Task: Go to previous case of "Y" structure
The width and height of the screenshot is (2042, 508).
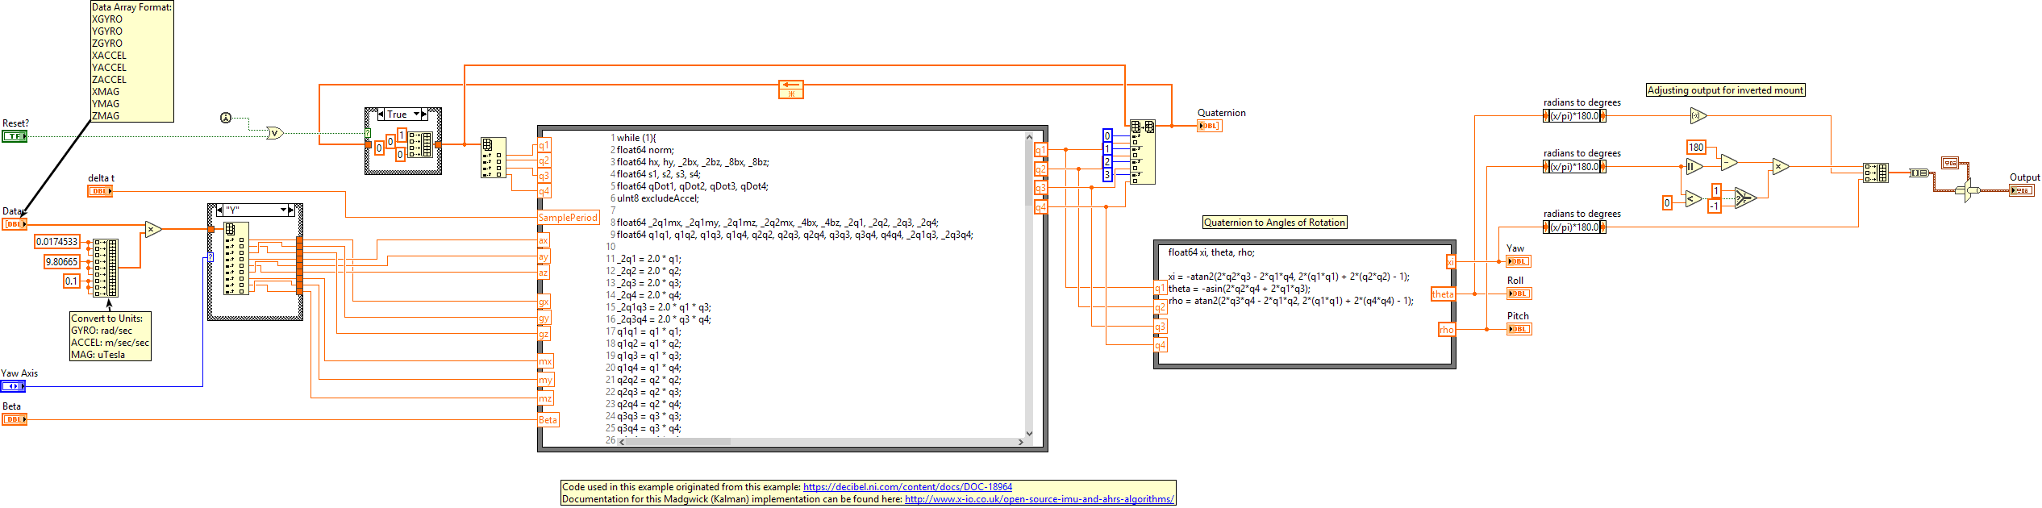Action: pyautogui.click(x=220, y=210)
